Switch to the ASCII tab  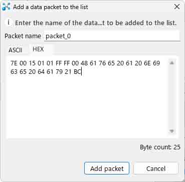[16, 50]
